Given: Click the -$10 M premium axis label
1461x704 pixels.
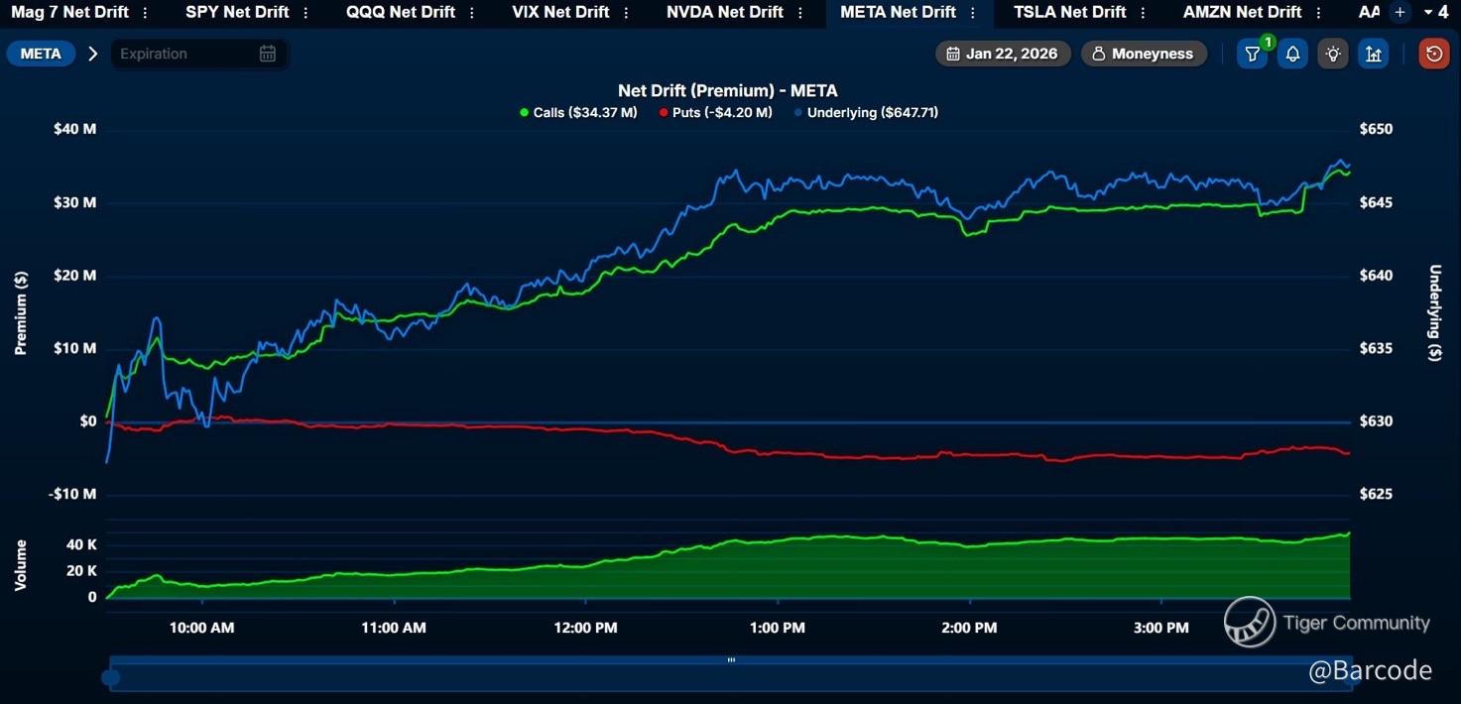Looking at the screenshot, I should pos(72,494).
